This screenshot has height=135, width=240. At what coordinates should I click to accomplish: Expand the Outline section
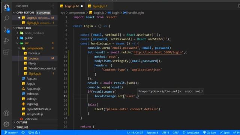[x=35, y=122]
